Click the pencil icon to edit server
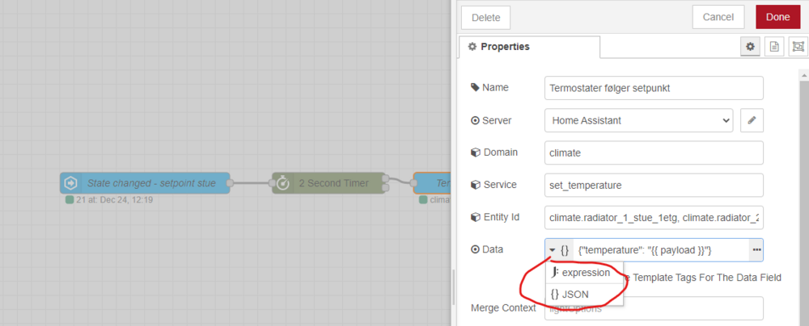The image size is (809, 326). point(752,120)
